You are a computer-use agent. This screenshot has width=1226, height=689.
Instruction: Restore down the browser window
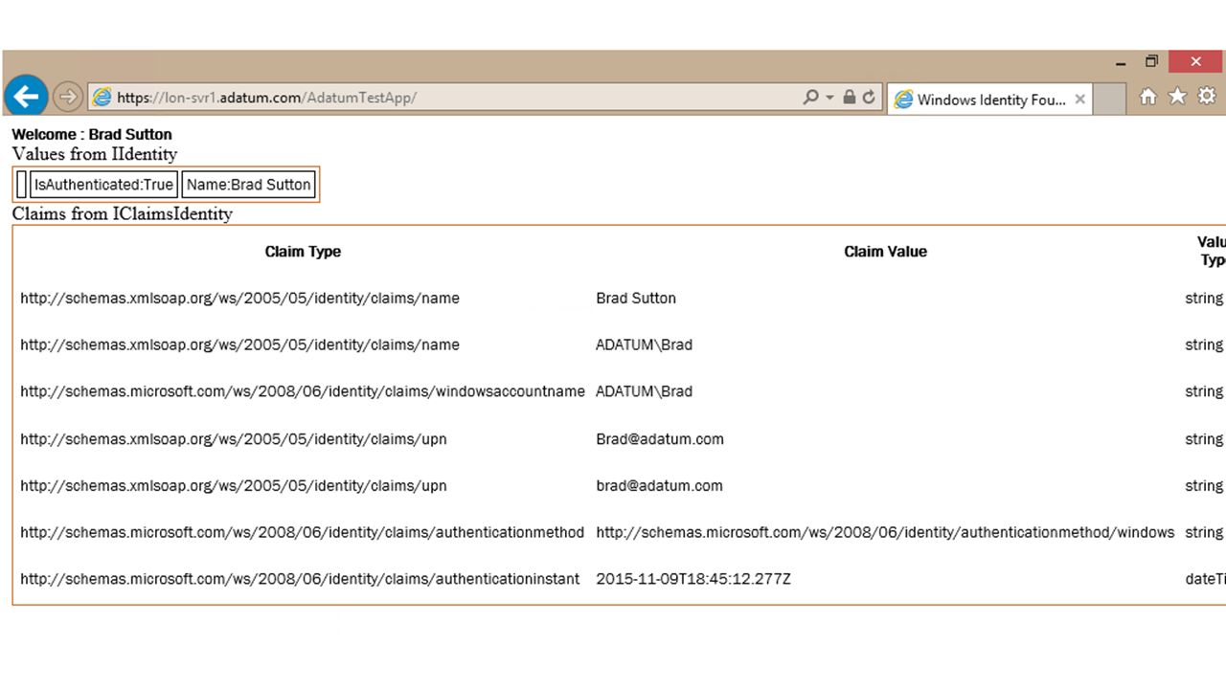click(1151, 62)
